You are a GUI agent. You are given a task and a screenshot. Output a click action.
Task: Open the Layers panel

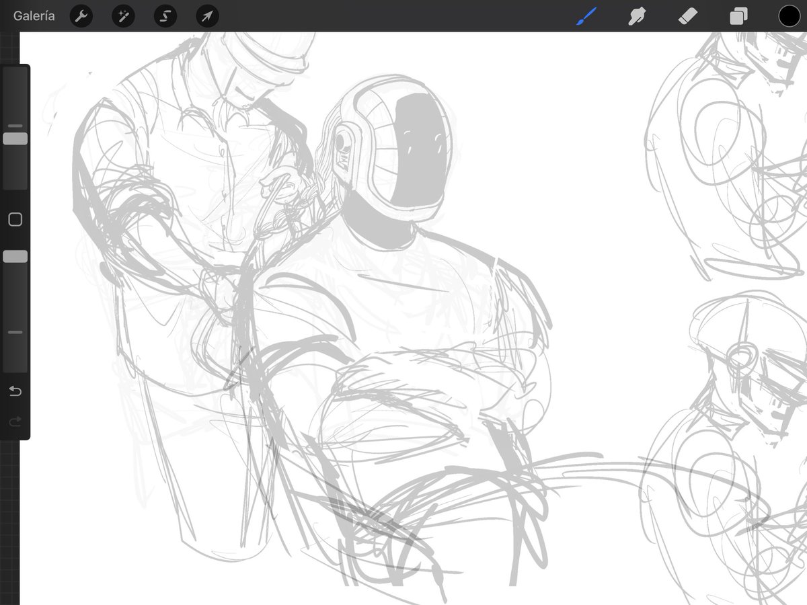point(737,15)
